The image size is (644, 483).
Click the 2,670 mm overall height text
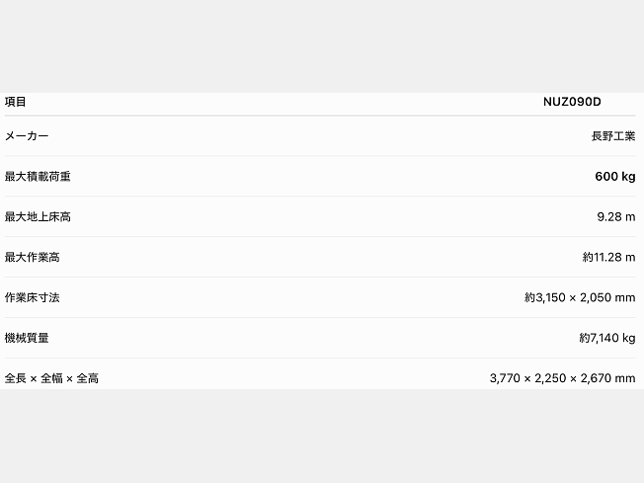tap(607, 378)
